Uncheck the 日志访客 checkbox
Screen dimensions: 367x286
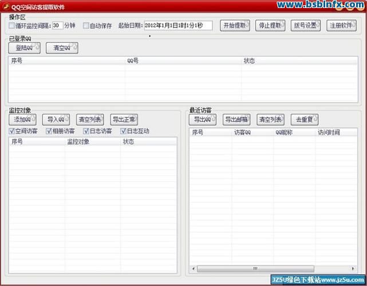86,131
